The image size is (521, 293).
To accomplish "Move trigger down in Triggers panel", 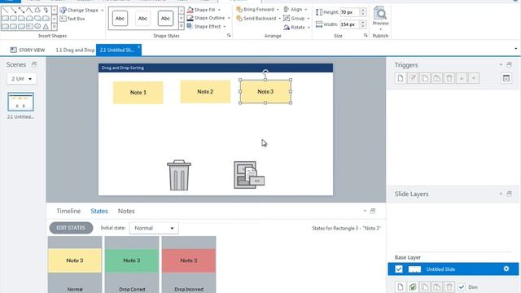I will click(x=474, y=78).
